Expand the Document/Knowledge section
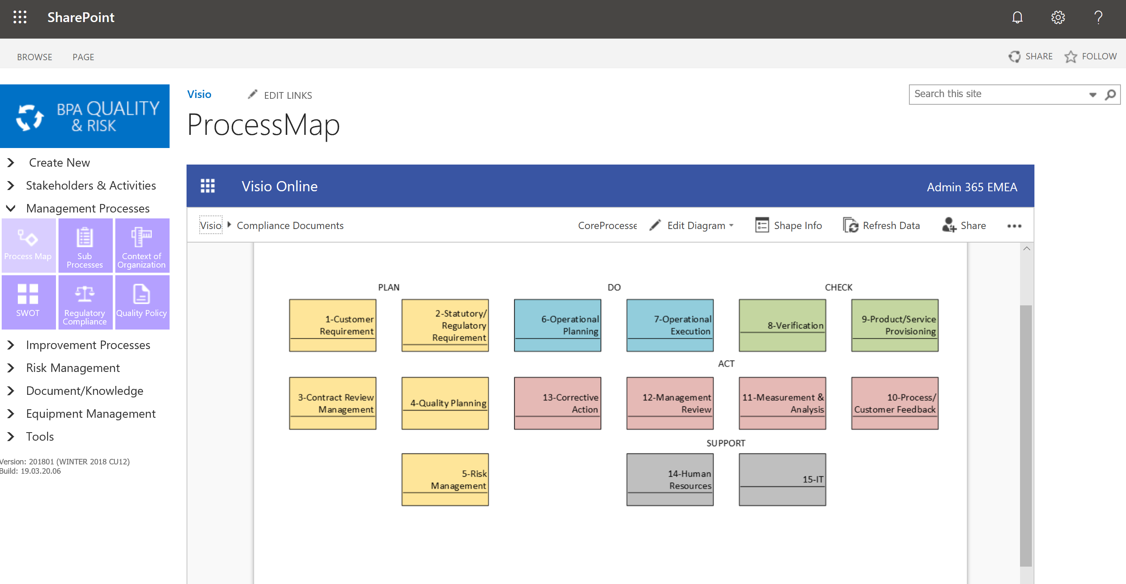1126x584 pixels. coord(11,390)
